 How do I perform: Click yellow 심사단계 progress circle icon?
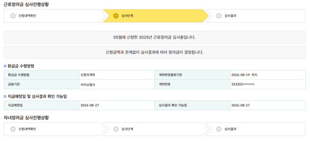pos(116,16)
